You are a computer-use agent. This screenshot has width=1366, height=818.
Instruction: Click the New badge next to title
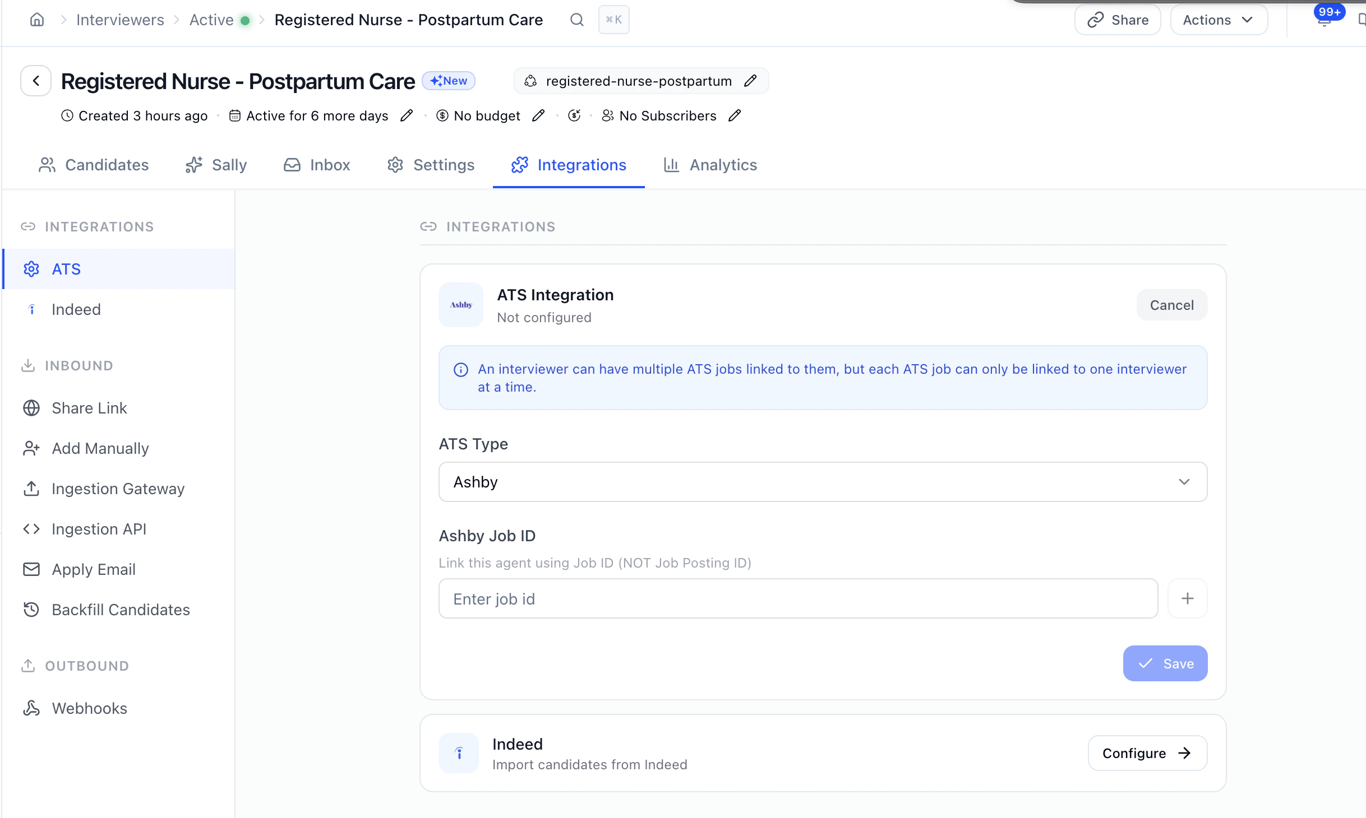(x=449, y=81)
